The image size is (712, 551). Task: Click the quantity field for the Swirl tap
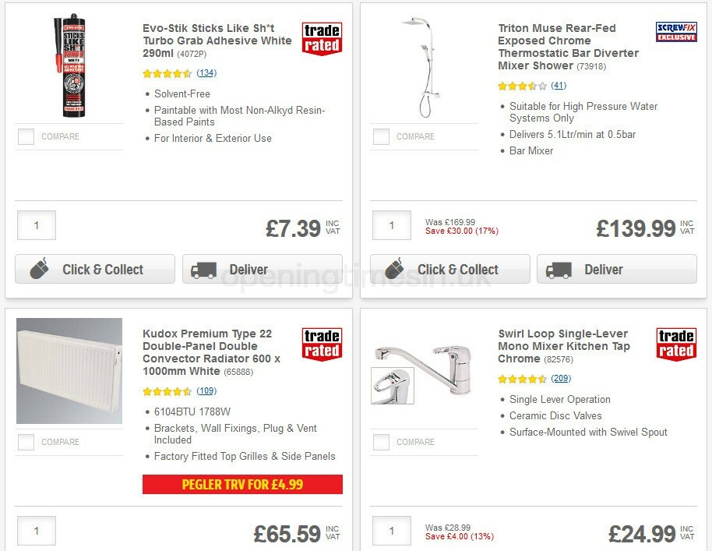click(x=392, y=531)
